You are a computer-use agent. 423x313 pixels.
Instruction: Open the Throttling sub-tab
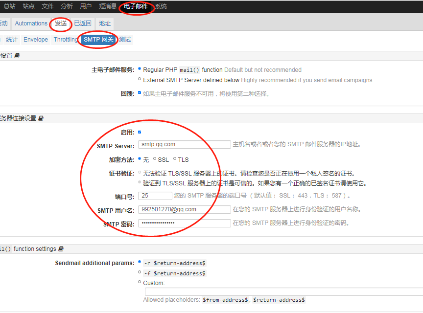pyautogui.click(x=66, y=40)
